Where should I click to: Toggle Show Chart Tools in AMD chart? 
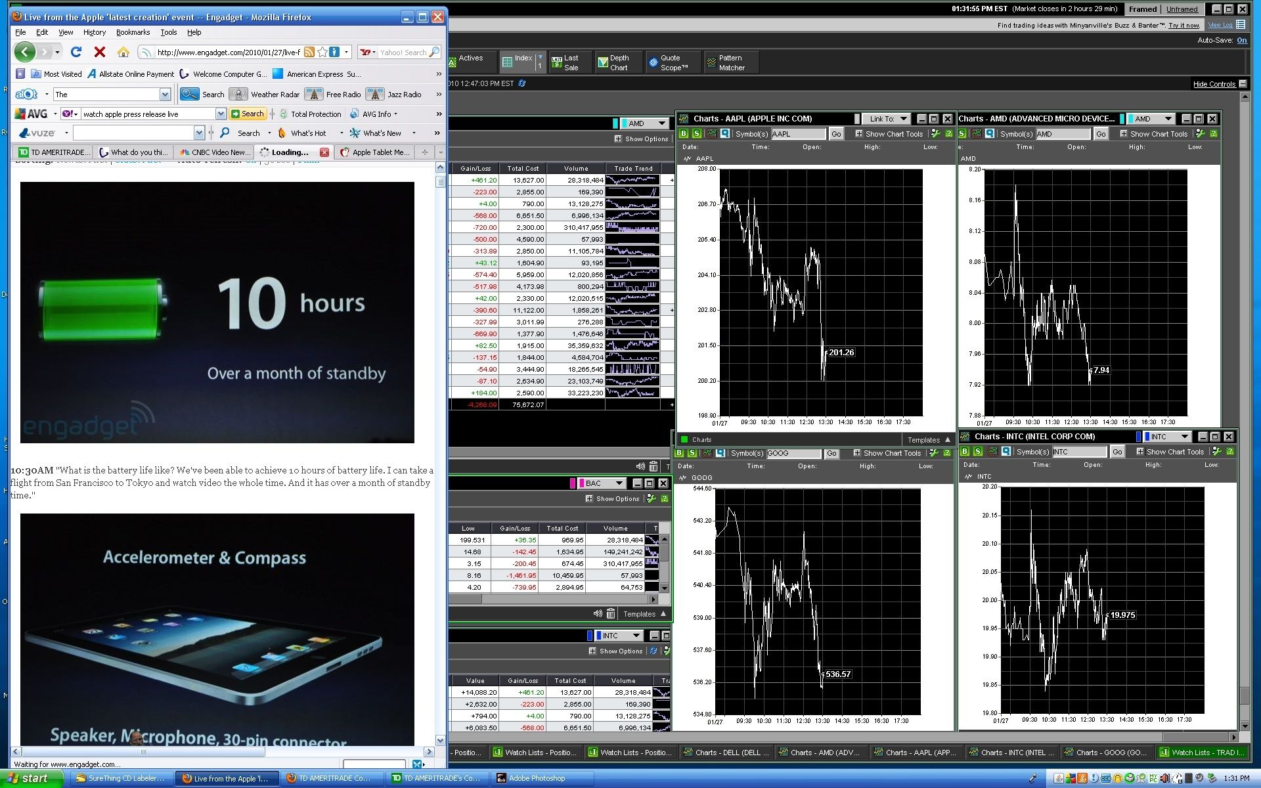pyautogui.click(x=1154, y=134)
